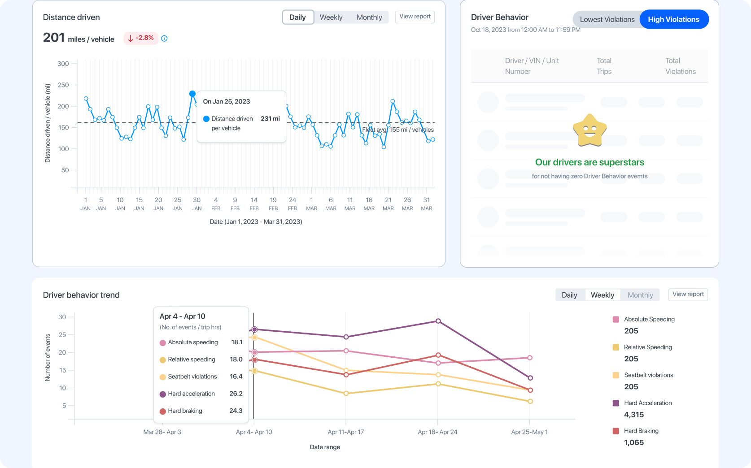The height and width of the screenshot is (468, 751).
Task: Click the info icon beside -2.8% change
Action: coord(164,39)
